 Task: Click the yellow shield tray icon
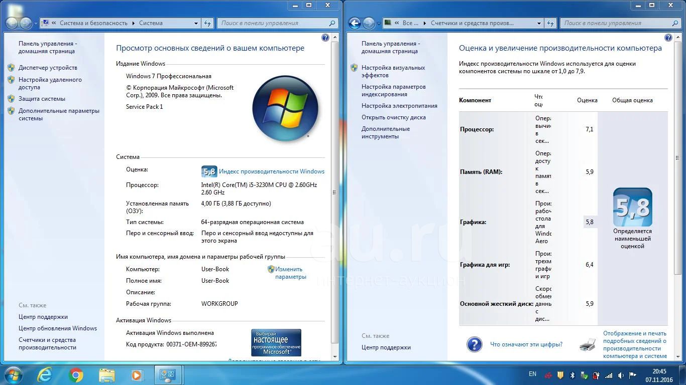coord(560,375)
